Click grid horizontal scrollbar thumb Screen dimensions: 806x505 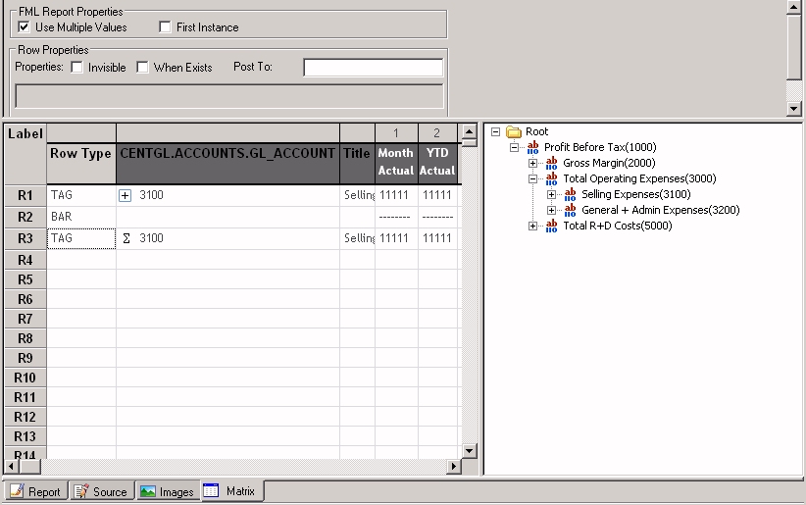[x=30, y=467]
